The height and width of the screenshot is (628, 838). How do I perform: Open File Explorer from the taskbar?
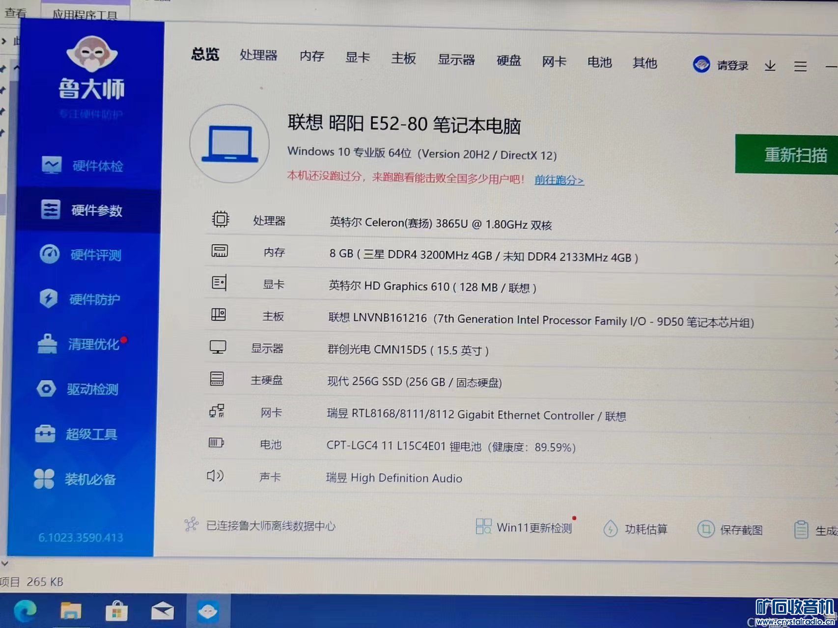pos(71,611)
